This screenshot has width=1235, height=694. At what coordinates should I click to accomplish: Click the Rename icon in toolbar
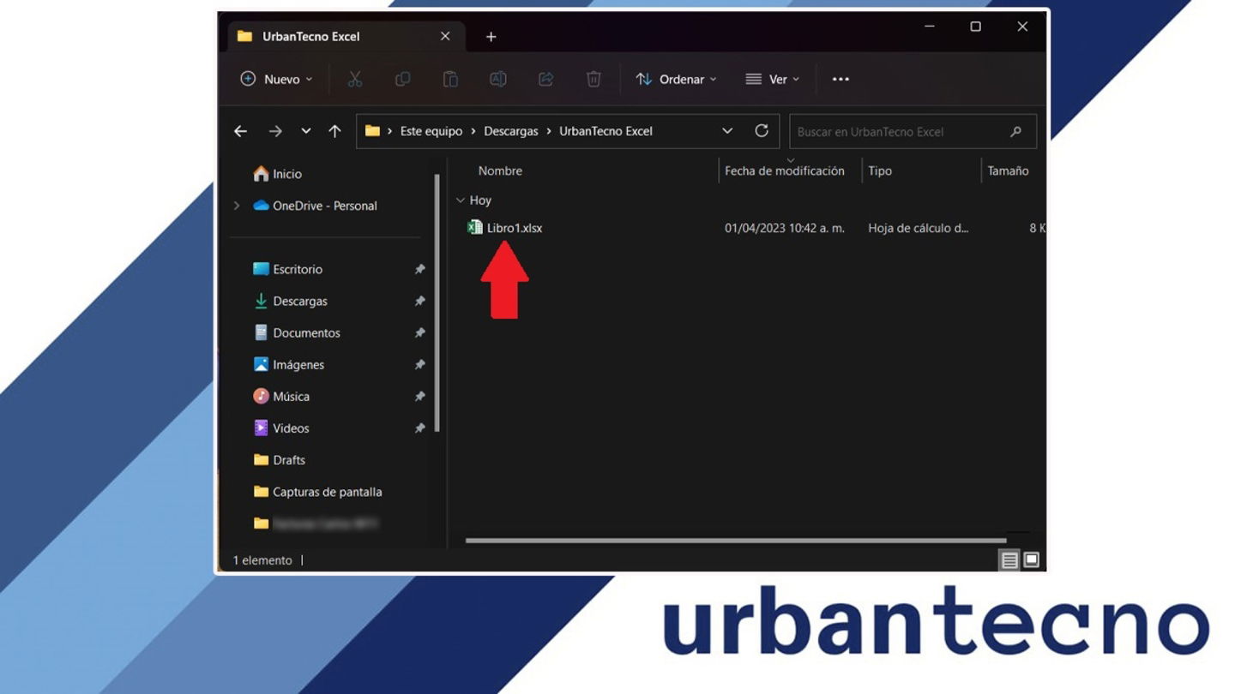[497, 79]
